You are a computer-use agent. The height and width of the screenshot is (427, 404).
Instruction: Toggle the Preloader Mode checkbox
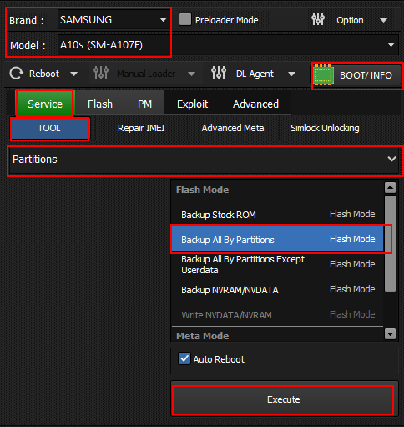185,19
